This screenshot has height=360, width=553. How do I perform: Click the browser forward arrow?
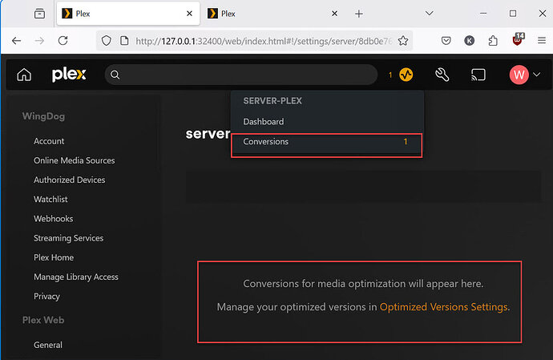click(x=39, y=41)
